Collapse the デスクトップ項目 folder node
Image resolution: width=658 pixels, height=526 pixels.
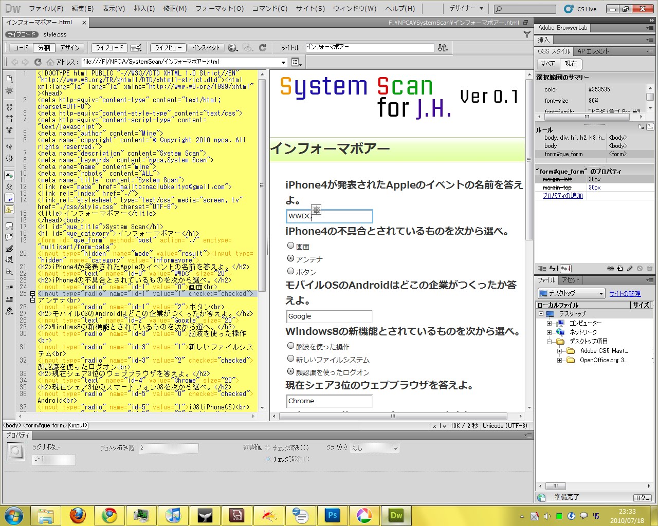tap(549, 342)
